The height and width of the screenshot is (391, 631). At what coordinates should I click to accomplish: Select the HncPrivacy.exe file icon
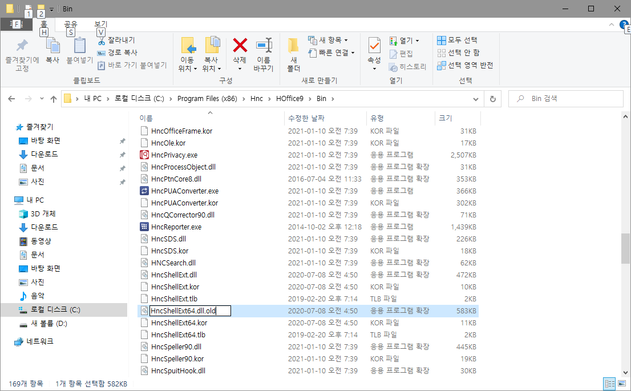(144, 155)
